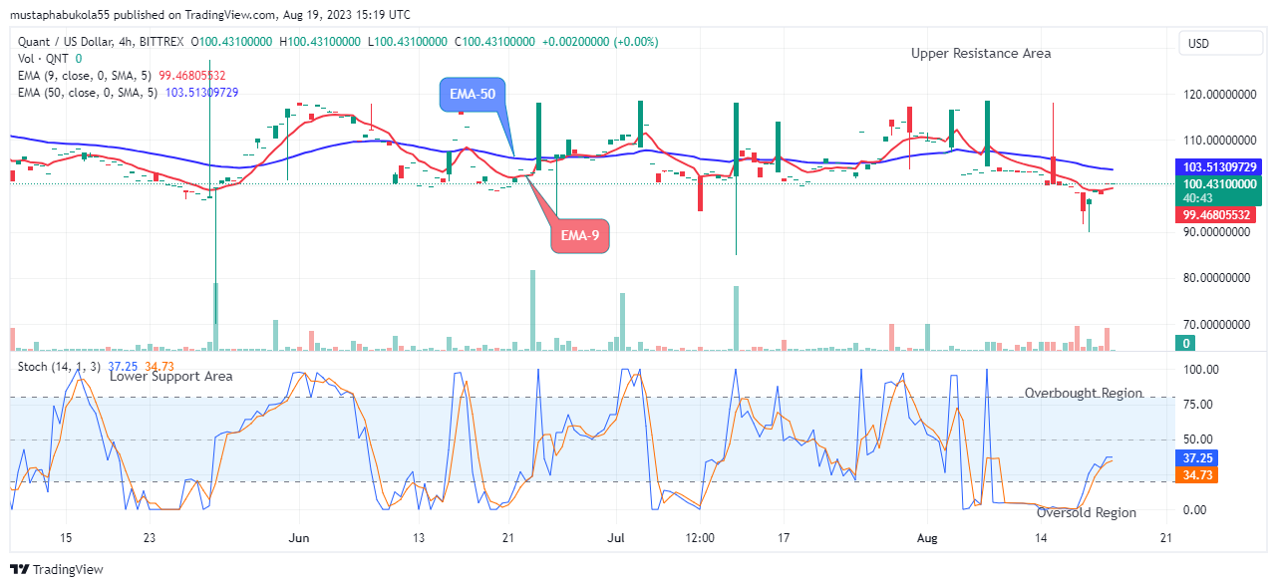This screenshot has width=1277, height=587.
Task: Click the EMA-50 callout label
Action: [473, 94]
